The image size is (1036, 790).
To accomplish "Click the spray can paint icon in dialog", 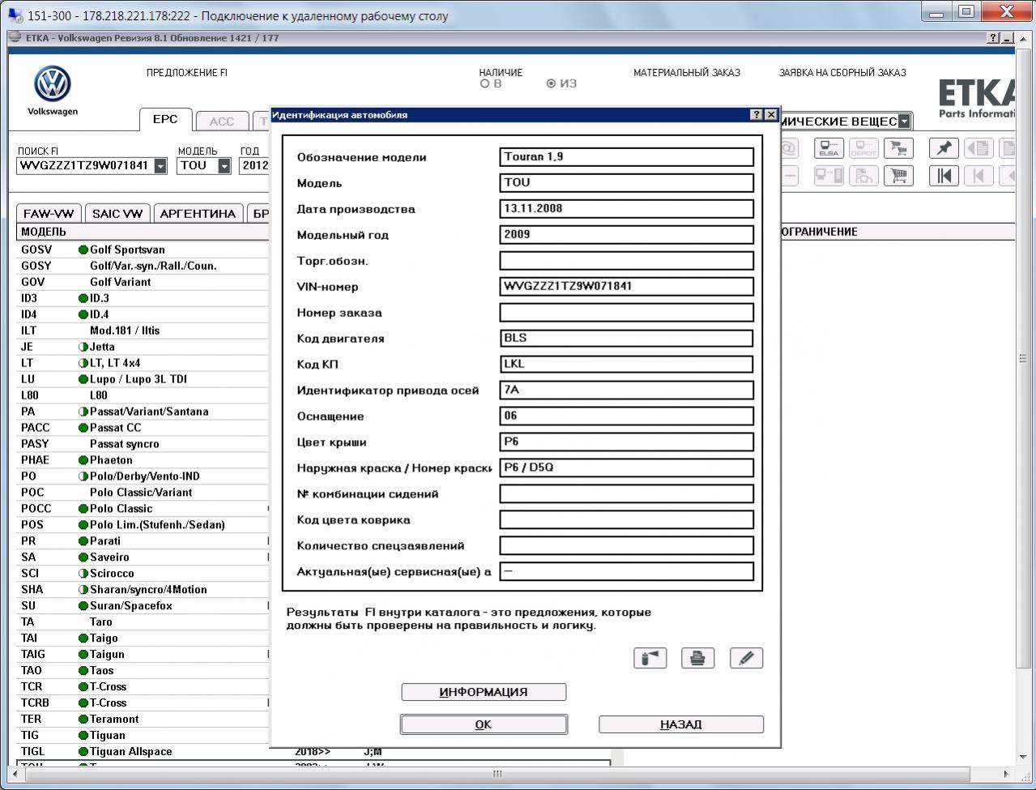I will [650, 658].
